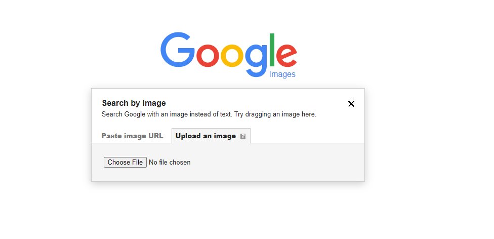Select the Upload an image tab
This screenshot has height=239, width=494.
(211, 136)
